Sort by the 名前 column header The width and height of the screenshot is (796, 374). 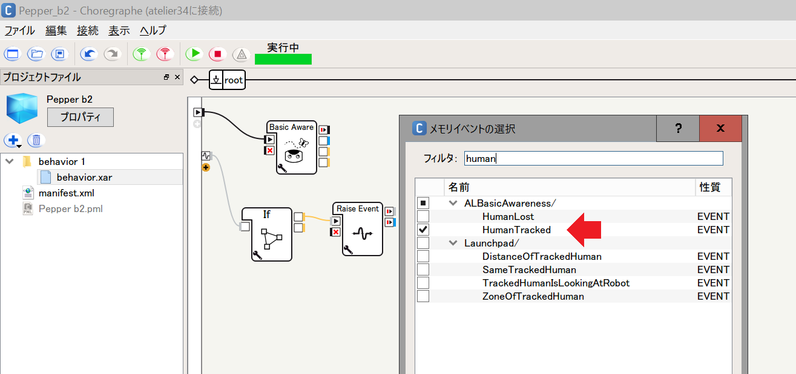point(570,187)
